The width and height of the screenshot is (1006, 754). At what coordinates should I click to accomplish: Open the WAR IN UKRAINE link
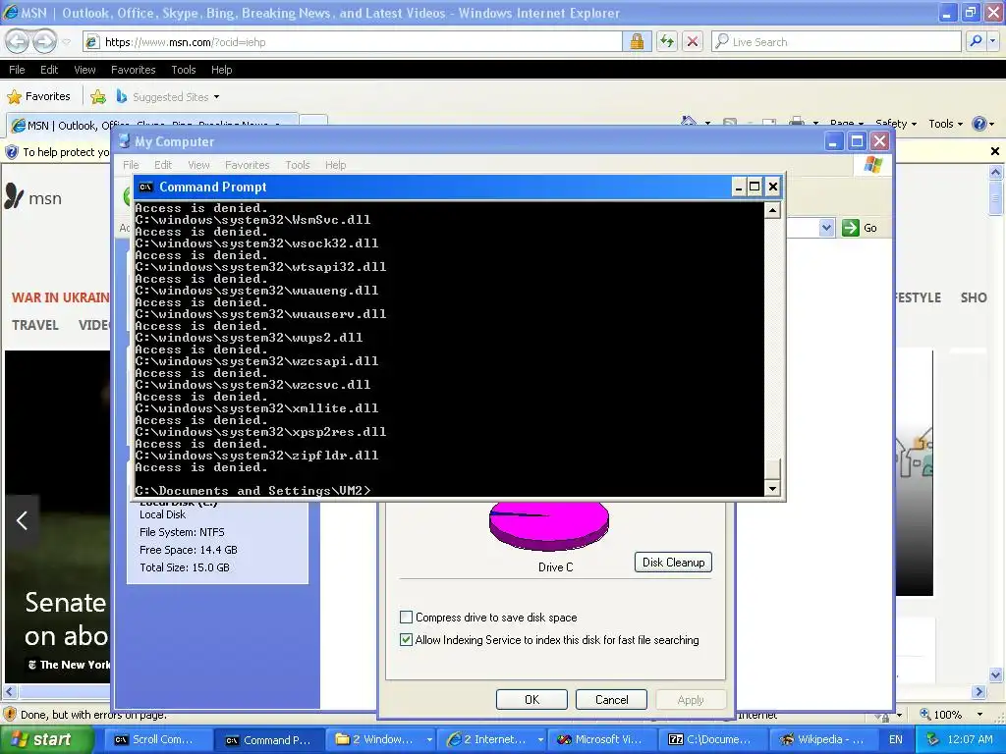pyautogui.click(x=61, y=297)
